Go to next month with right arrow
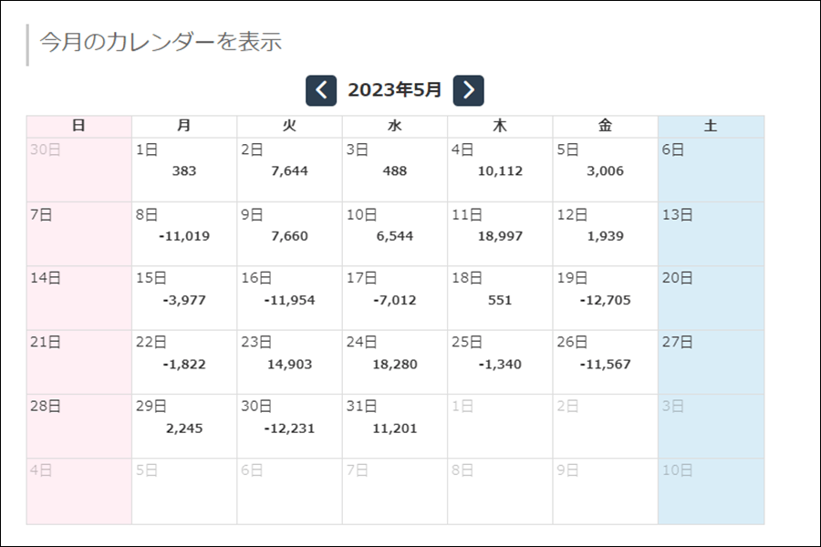This screenshot has width=821, height=547. tap(468, 90)
